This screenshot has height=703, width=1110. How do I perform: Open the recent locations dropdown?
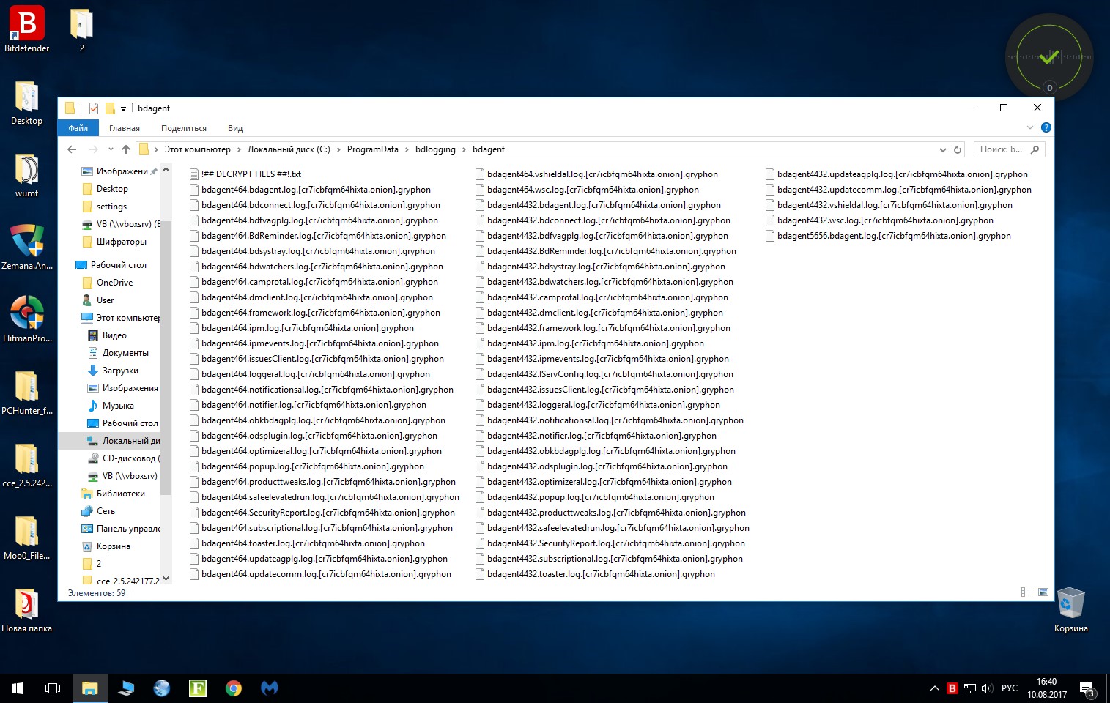tap(111, 149)
